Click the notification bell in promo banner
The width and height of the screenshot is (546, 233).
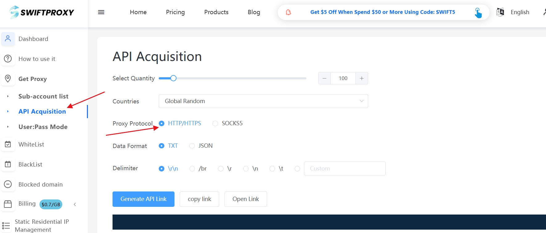tap(288, 12)
